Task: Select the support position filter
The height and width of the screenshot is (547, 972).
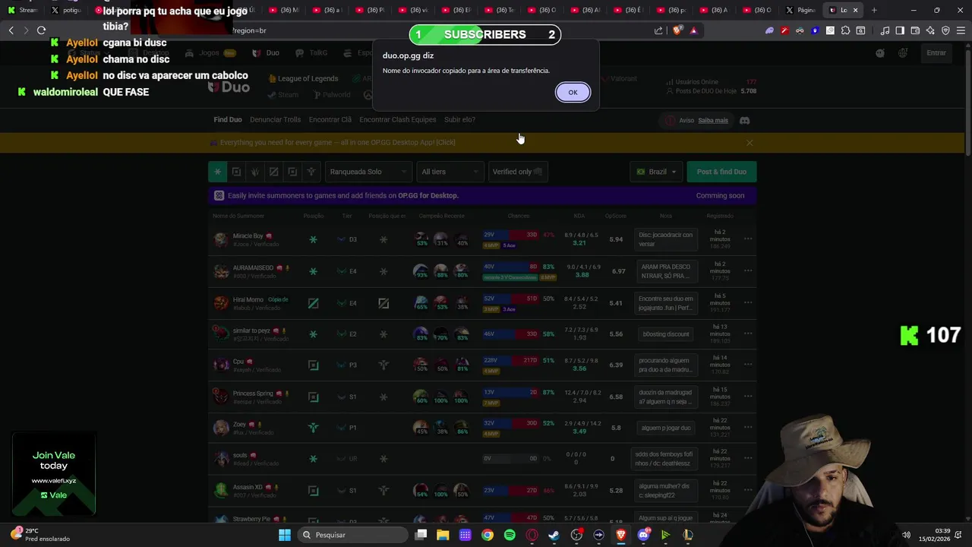Action: pos(311,172)
